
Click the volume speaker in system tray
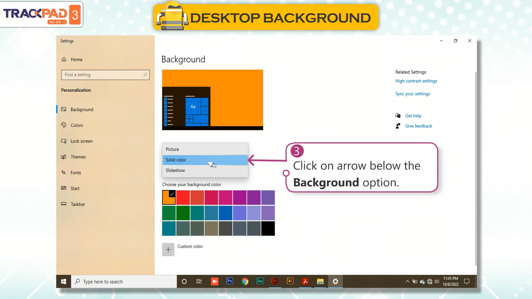click(437, 282)
